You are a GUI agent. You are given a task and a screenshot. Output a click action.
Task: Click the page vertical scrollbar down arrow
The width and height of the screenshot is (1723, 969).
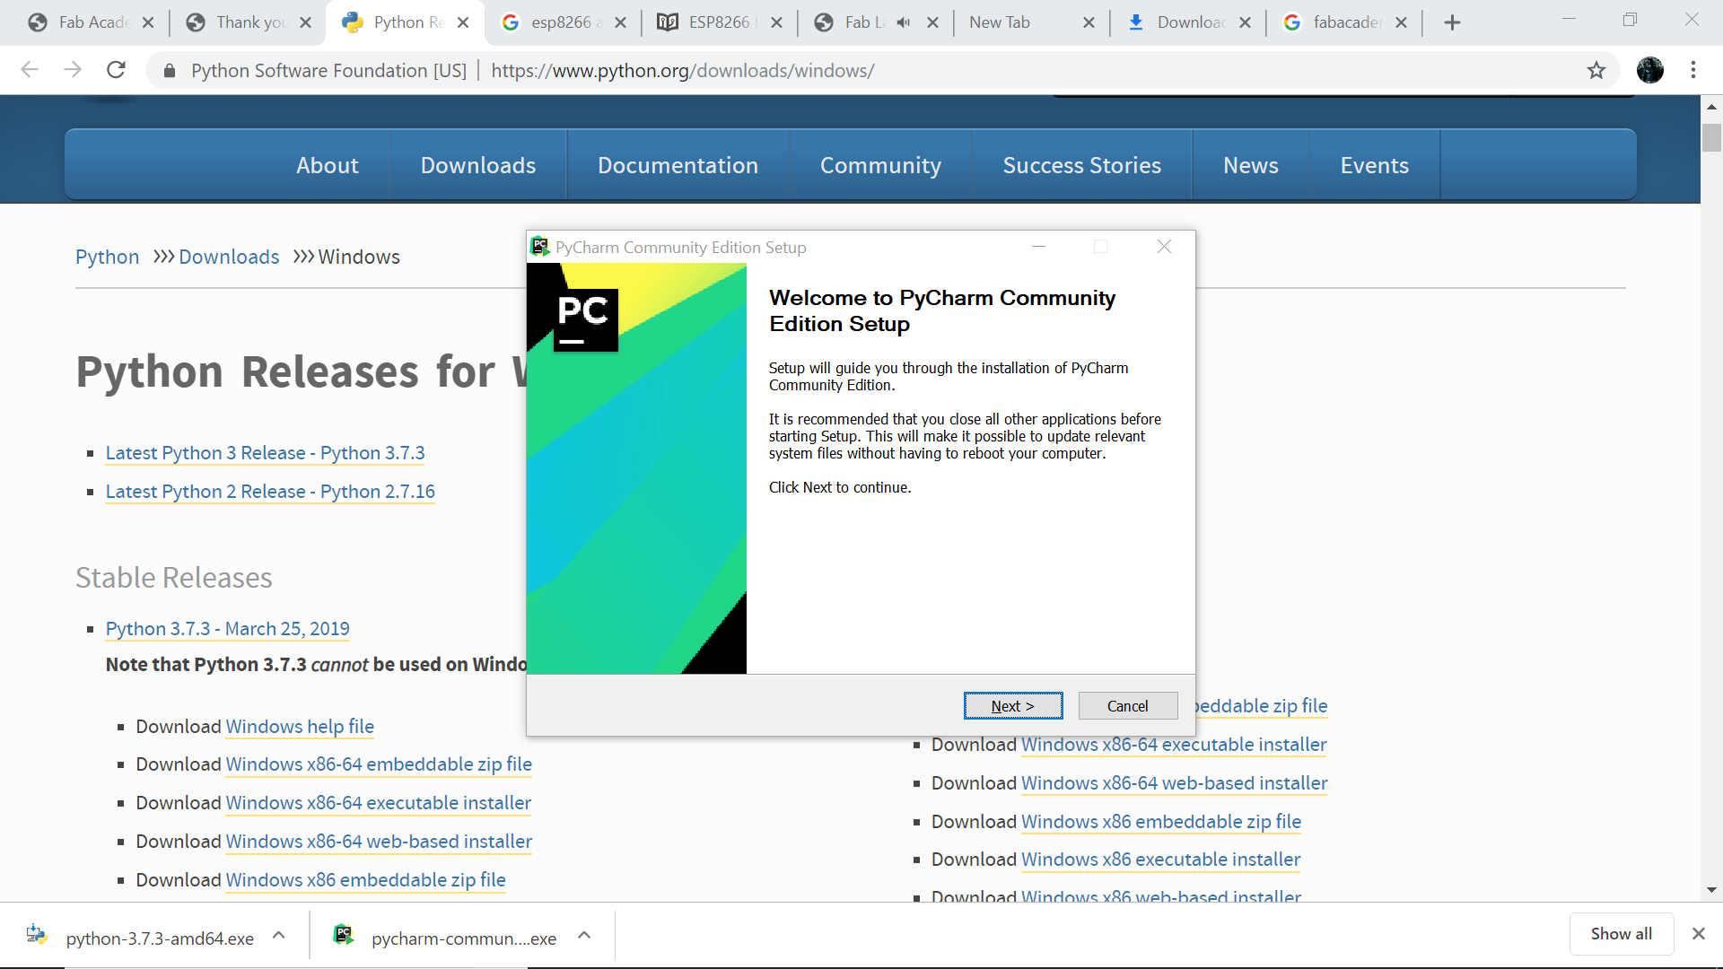click(1711, 890)
